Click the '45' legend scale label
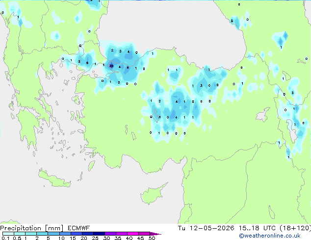This screenshot has height=240, width=311. tap(140, 238)
